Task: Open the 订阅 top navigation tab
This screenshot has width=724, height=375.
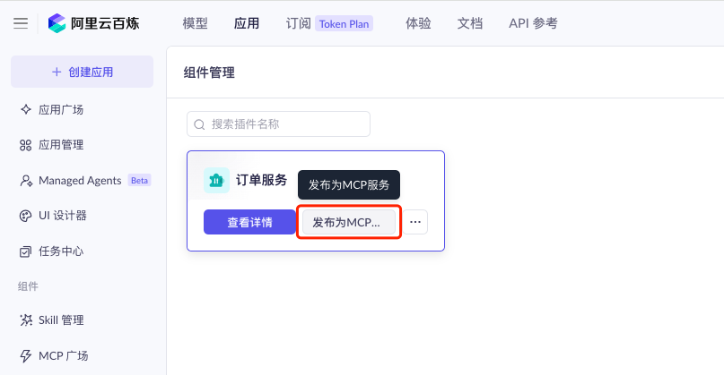Action: [298, 23]
